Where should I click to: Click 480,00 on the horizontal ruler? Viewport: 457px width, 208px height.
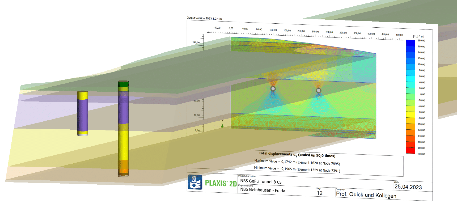point(399,35)
